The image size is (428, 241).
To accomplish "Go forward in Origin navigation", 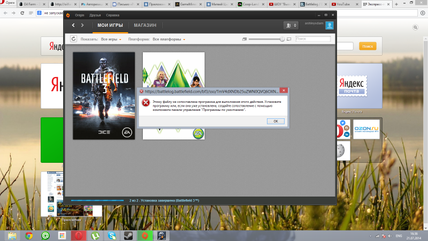I will pyautogui.click(x=82, y=25).
